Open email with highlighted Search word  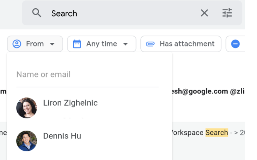[x=216, y=133]
